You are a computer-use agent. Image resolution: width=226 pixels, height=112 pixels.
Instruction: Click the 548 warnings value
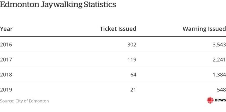[222, 90]
